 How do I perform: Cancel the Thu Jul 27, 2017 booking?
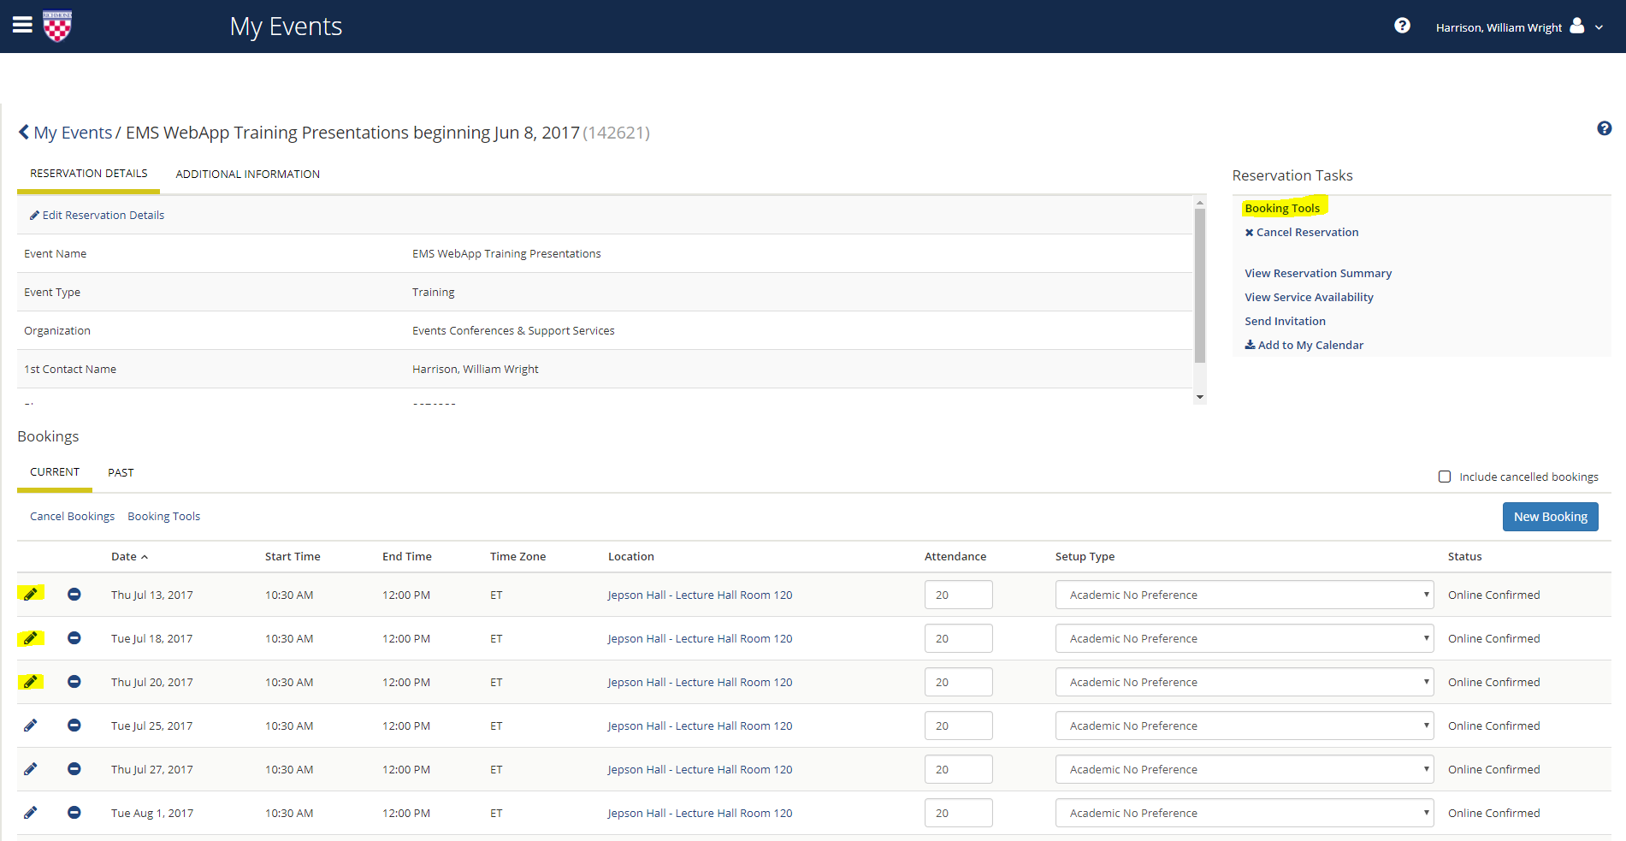(74, 768)
